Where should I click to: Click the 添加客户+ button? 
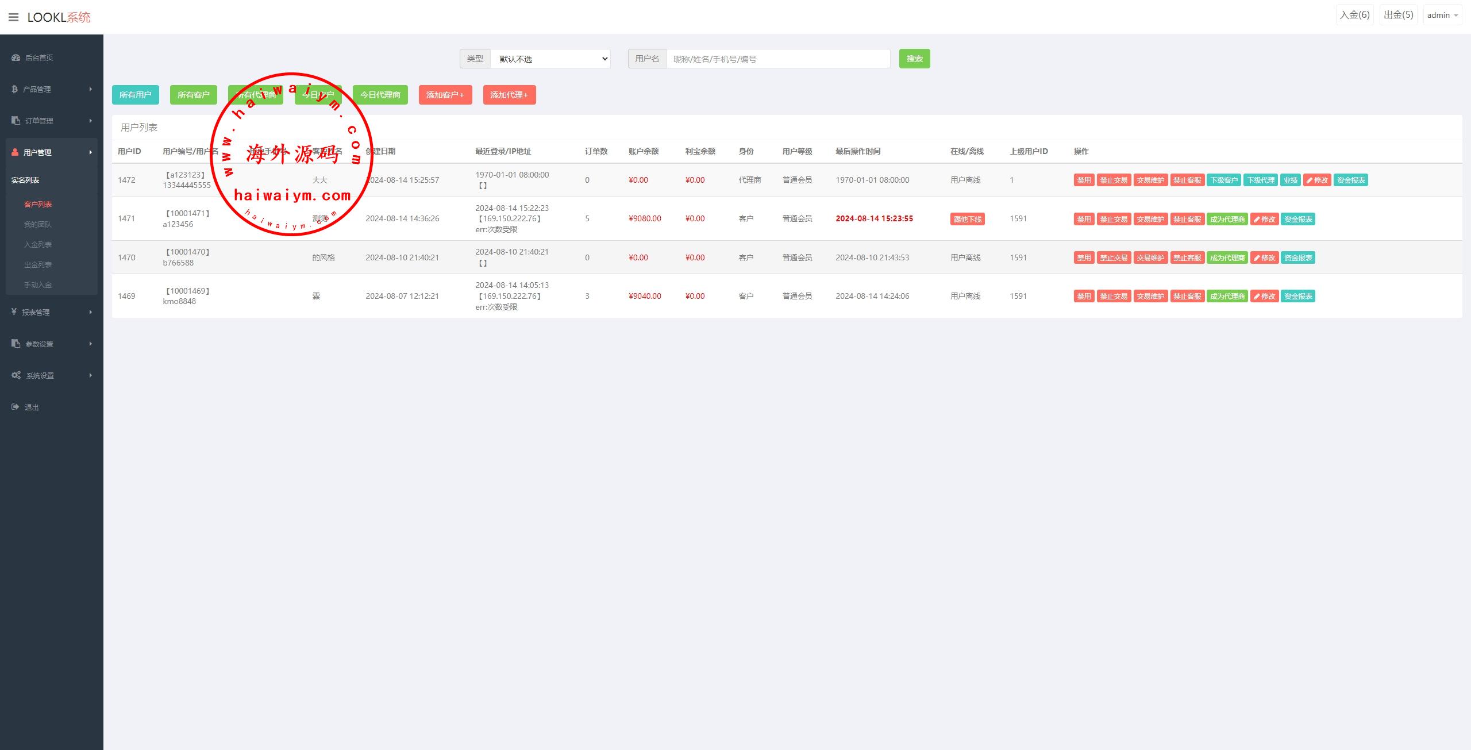(x=445, y=95)
